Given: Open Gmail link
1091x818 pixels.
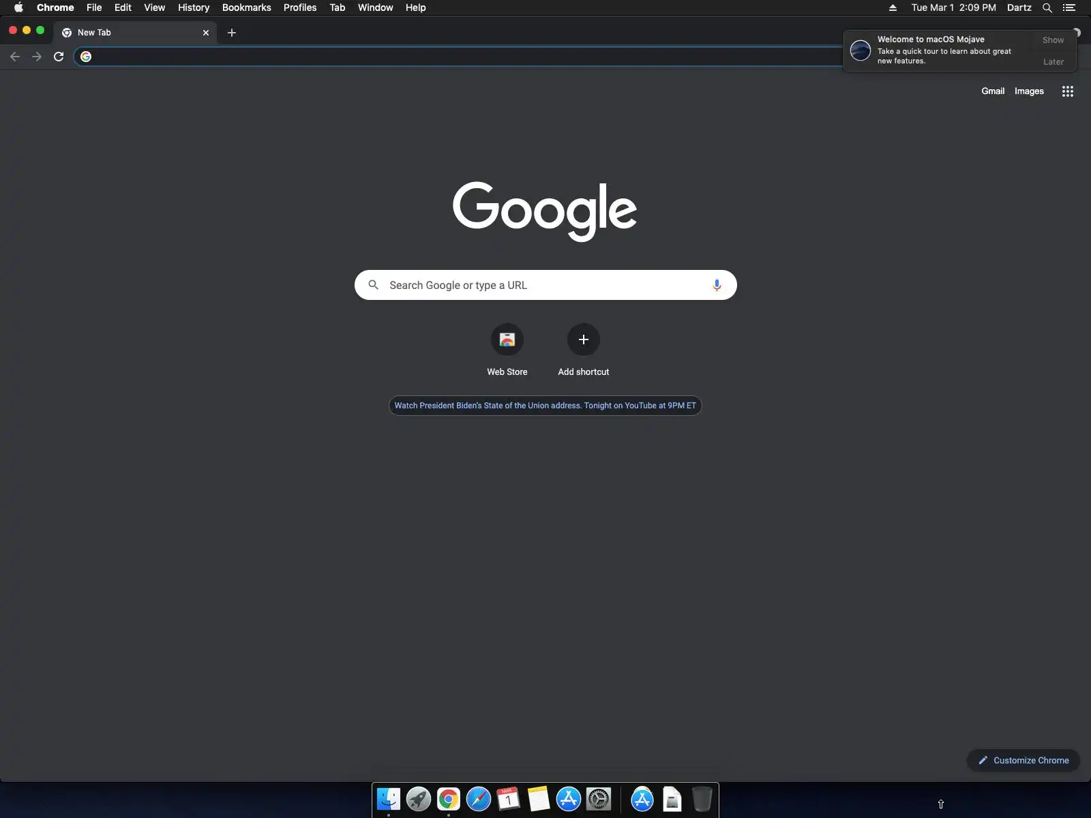Looking at the screenshot, I should click(993, 91).
